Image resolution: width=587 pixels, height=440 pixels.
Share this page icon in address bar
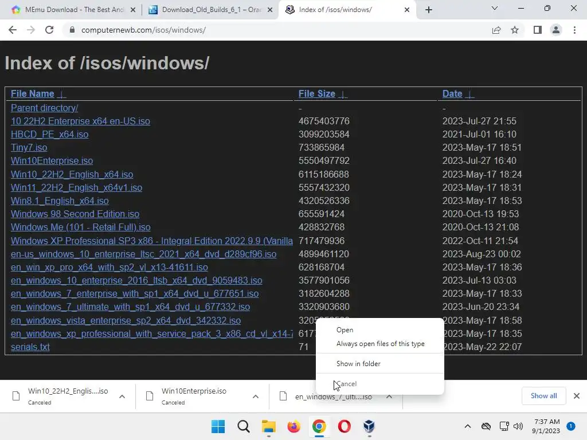click(x=496, y=30)
